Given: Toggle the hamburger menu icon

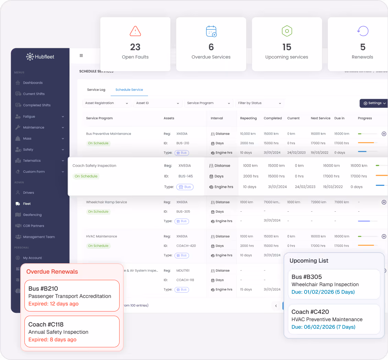Looking at the screenshot, I should point(81,55).
